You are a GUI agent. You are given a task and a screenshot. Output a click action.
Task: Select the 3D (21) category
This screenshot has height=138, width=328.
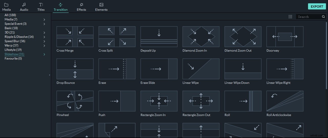[x=10, y=32]
